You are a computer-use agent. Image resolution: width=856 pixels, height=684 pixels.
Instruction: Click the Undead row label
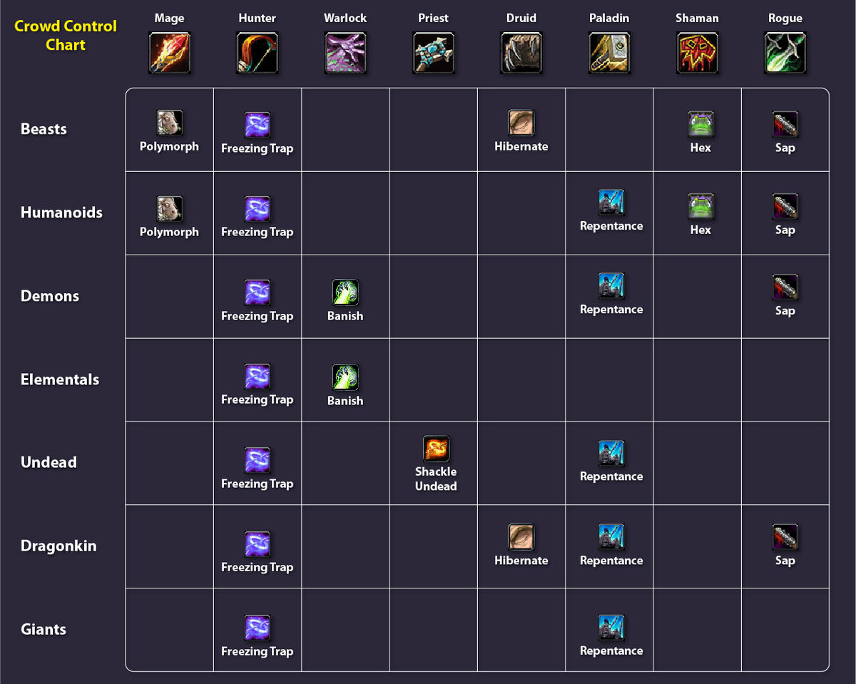pyautogui.click(x=49, y=462)
